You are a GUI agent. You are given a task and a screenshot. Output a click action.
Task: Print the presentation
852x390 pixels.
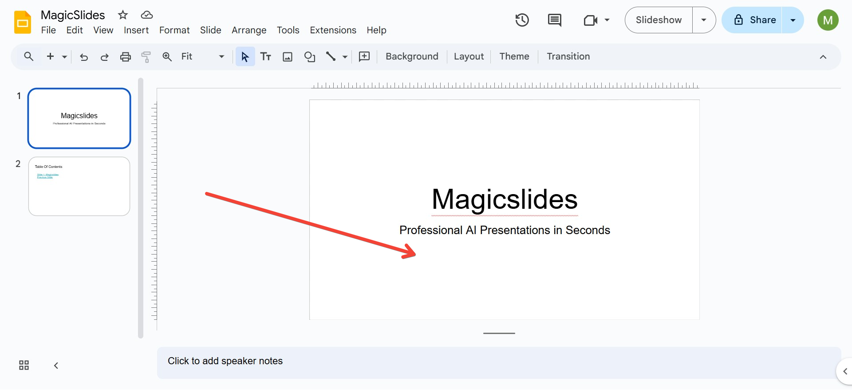pos(126,56)
